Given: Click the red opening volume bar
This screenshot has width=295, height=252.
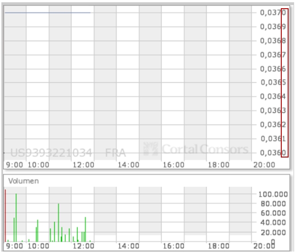Looking at the screenshot, I should tap(5, 215).
